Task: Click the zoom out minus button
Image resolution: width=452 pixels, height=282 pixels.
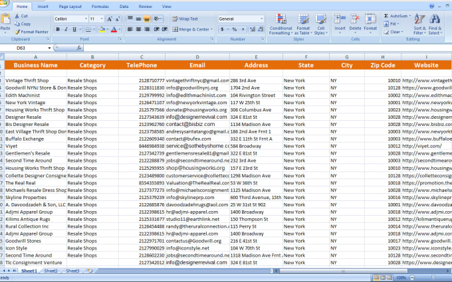Action: [x=412, y=277]
